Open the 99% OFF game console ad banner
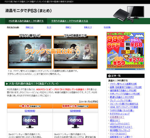Screen dimensions: 150x138 [126, 51]
